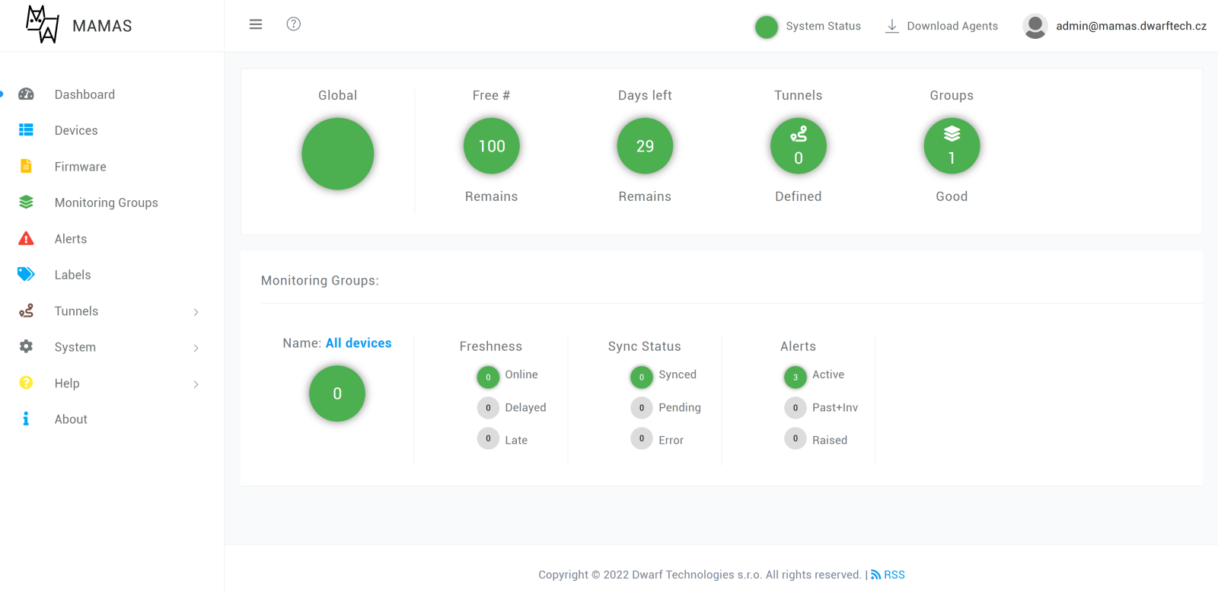The image size is (1218, 593).
Task: Open Devices from the sidebar
Action: (x=76, y=131)
